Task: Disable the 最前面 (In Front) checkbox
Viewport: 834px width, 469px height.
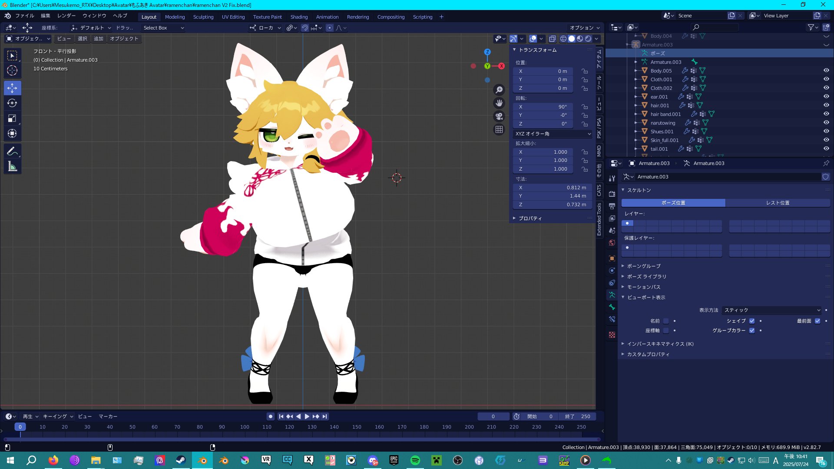Action: (817, 321)
